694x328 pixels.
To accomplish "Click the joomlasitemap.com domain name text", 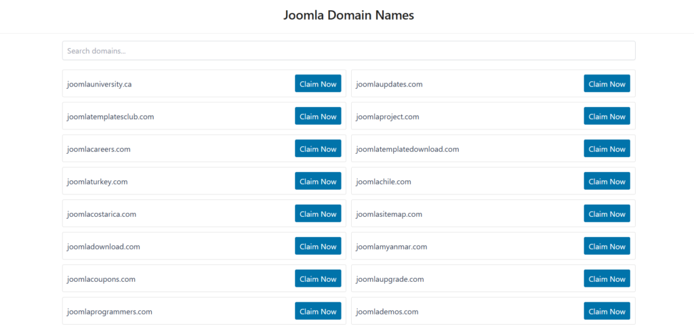I will pos(389,214).
